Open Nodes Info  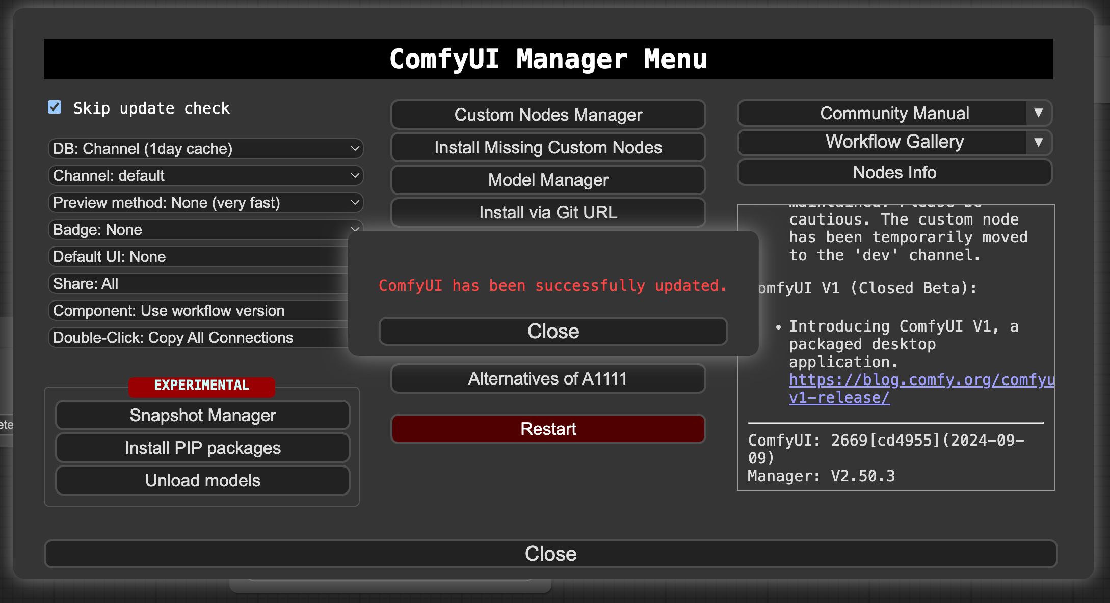[x=894, y=172]
